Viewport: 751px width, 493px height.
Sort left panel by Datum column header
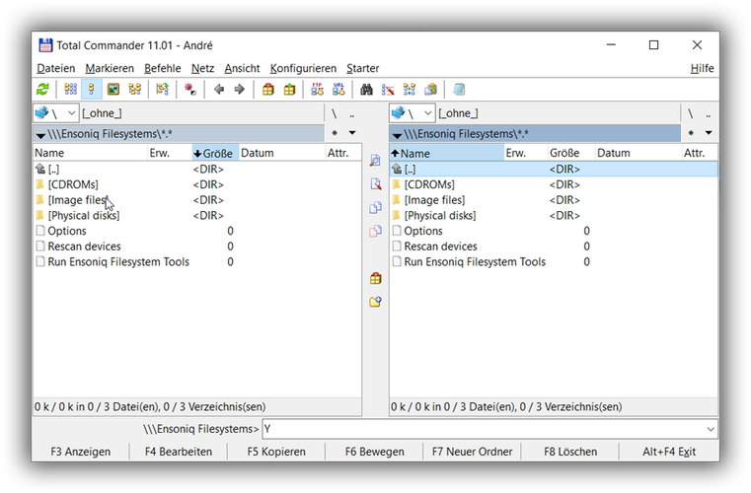[281, 153]
